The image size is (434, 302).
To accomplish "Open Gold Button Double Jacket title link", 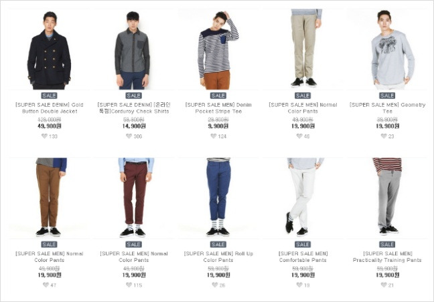I will tap(50, 108).
